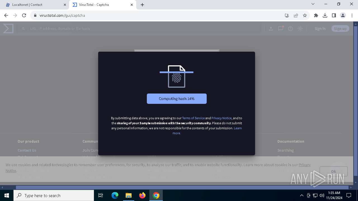Image resolution: width=358 pixels, height=201 pixels.
Task: Show hidden system tray icons
Action: (x=302, y=195)
